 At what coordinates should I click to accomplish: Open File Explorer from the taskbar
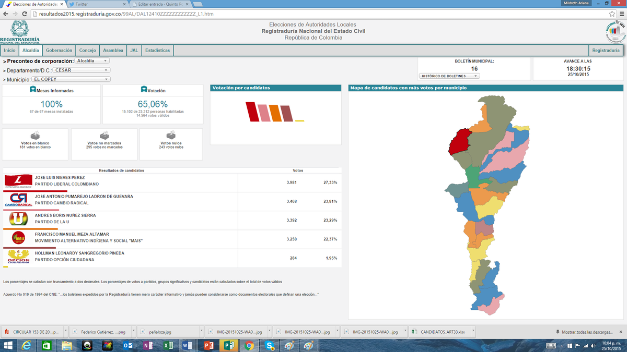[x=66, y=346]
